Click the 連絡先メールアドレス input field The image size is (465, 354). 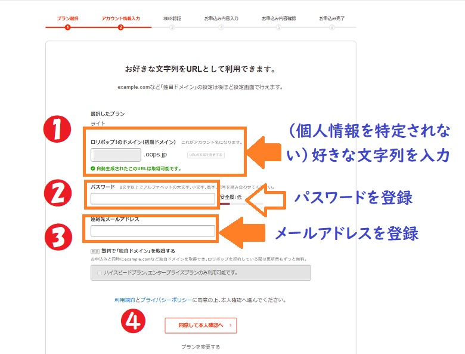[x=153, y=231]
